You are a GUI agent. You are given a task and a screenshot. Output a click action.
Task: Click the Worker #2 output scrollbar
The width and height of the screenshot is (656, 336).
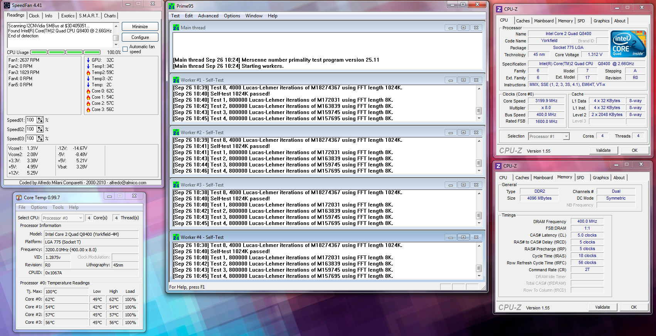coord(479,156)
